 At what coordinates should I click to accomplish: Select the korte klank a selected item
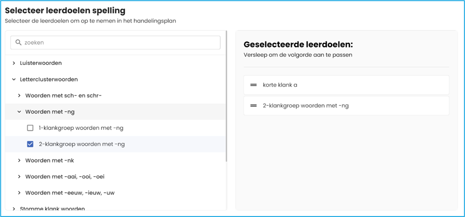346,85
